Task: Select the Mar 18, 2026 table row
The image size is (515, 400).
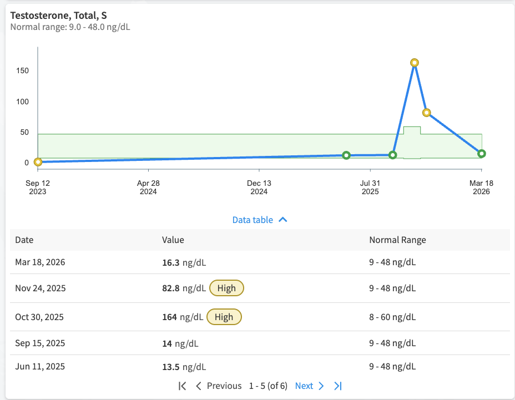Action: tap(260, 262)
